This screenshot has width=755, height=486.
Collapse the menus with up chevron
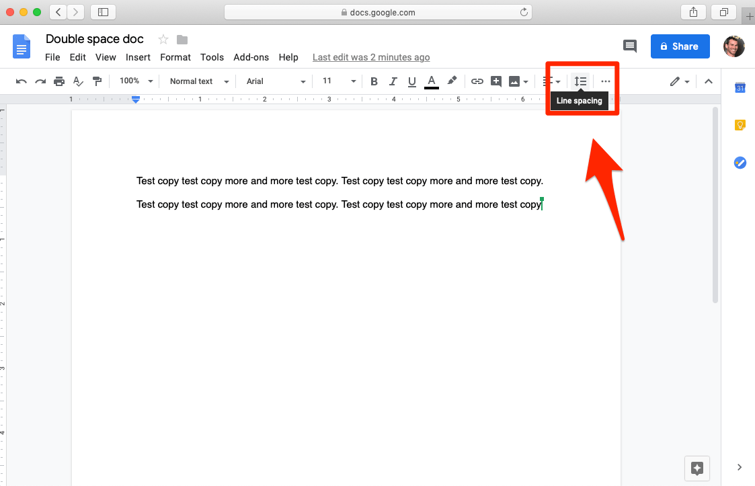pyautogui.click(x=709, y=81)
